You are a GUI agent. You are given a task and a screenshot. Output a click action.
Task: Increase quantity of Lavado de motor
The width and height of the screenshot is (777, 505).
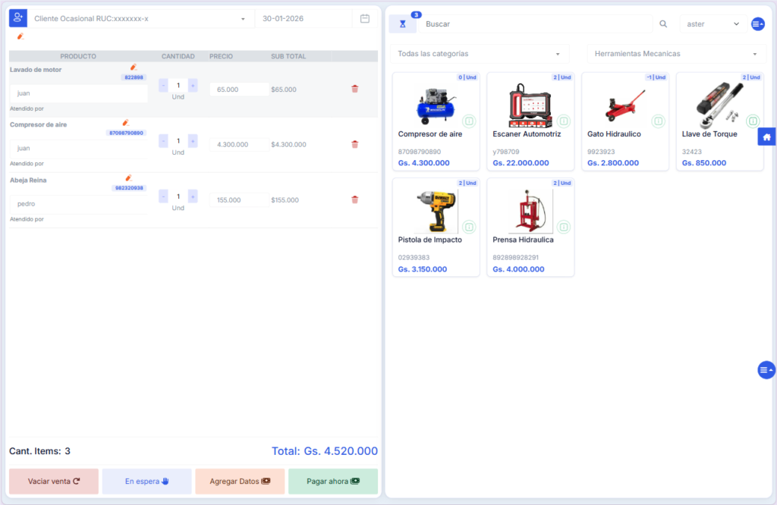pyautogui.click(x=193, y=86)
